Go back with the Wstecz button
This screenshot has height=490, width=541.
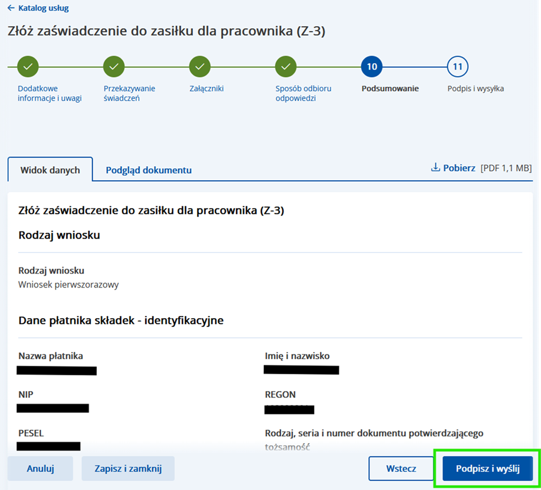click(401, 468)
